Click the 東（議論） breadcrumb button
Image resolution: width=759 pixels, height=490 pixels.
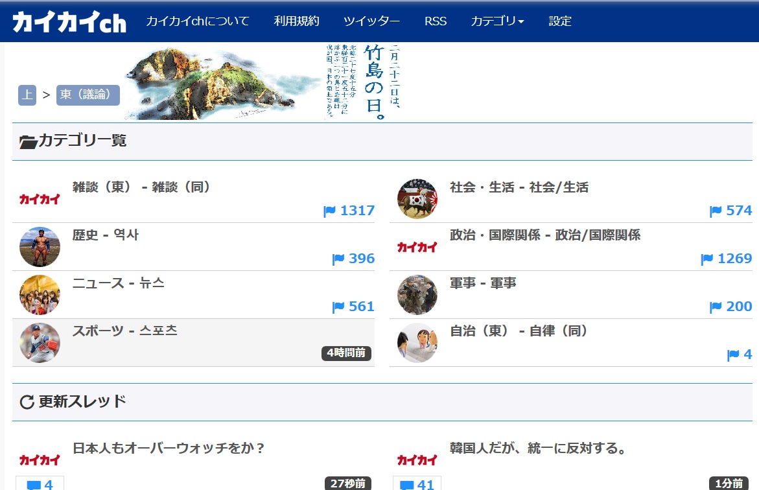[x=88, y=95]
